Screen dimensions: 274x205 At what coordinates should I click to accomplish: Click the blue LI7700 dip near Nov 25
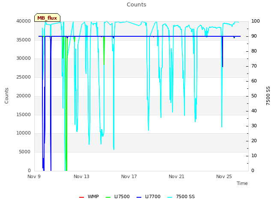coord(223,52)
